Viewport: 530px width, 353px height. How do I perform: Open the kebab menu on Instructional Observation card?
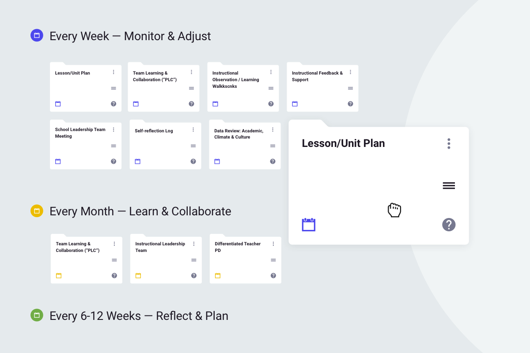[271, 72]
